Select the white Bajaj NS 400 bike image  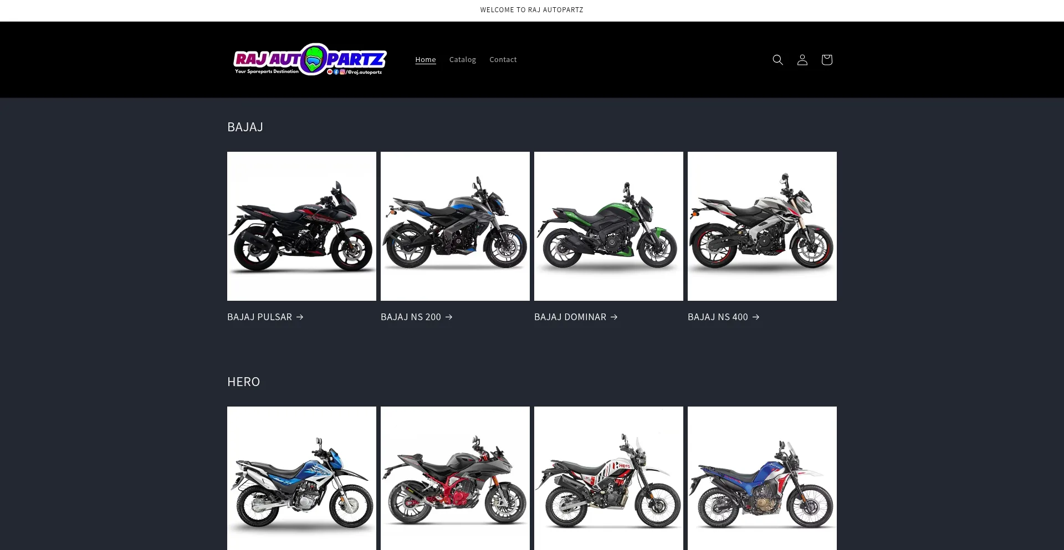coord(762,226)
